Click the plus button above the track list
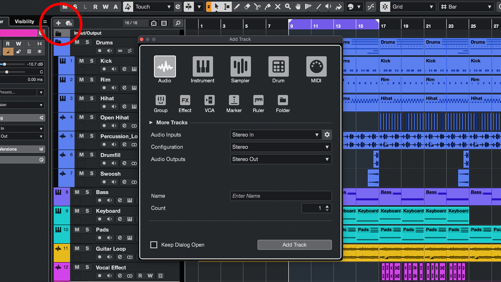The height and width of the screenshot is (282, 501). point(58,23)
